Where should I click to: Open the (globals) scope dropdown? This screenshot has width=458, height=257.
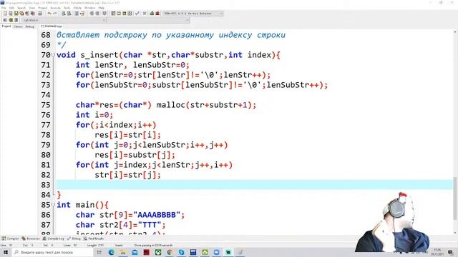(64, 20)
